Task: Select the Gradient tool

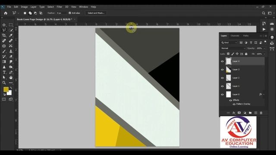Action: coord(4,62)
